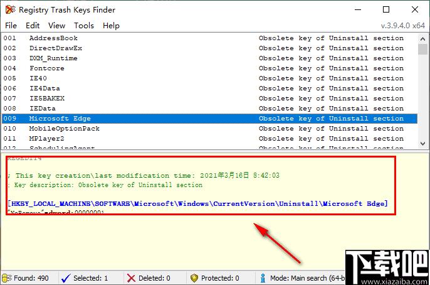This screenshot has height=285, width=430.
Task: Open the View menu
Action: pyautogui.click(x=56, y=25)
